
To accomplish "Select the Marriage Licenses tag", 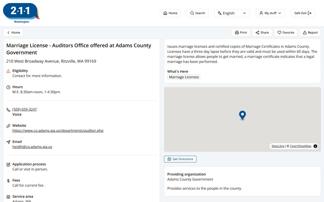I will (184, 77).
